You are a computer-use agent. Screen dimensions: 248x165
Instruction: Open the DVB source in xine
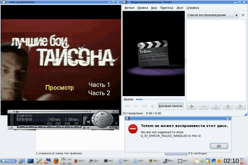[x=67, y=124]
